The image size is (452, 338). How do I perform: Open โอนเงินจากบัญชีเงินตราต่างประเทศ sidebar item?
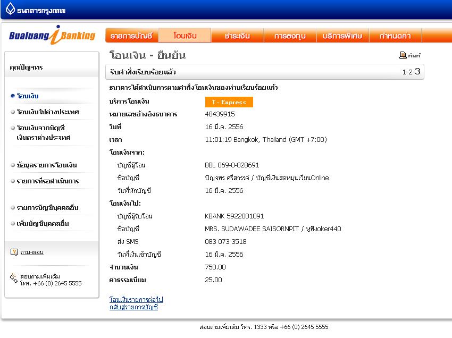coord(44,132)
